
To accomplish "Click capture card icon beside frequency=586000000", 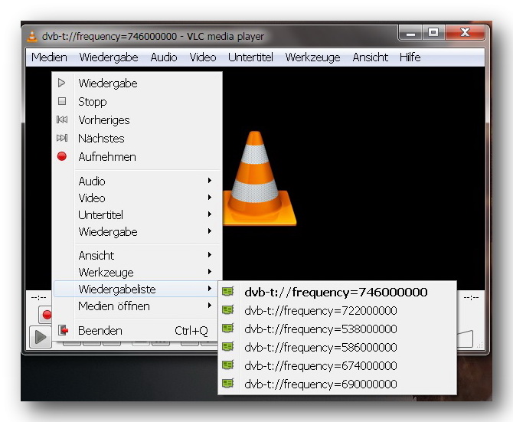I will (x=228, y=346).
